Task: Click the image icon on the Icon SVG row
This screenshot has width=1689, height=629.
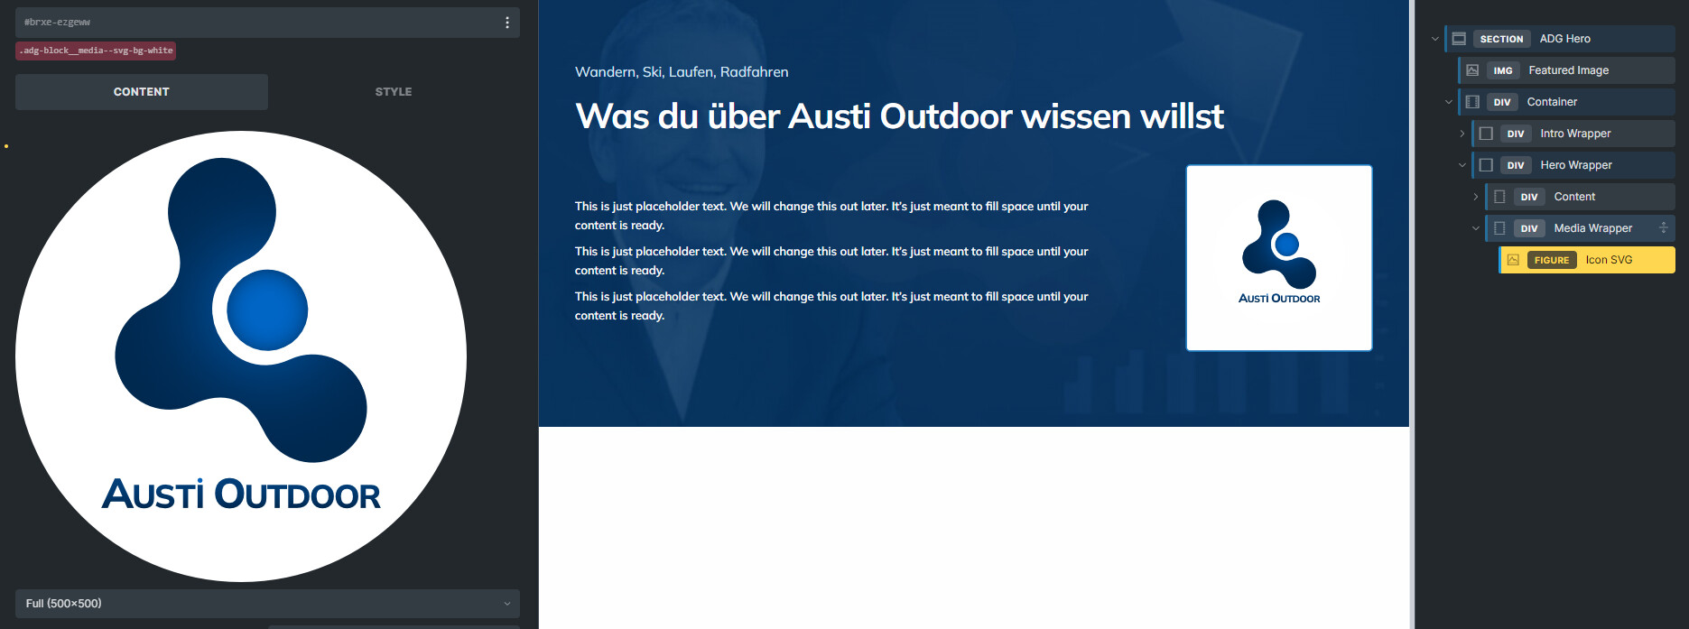Action: (1513, 260)
